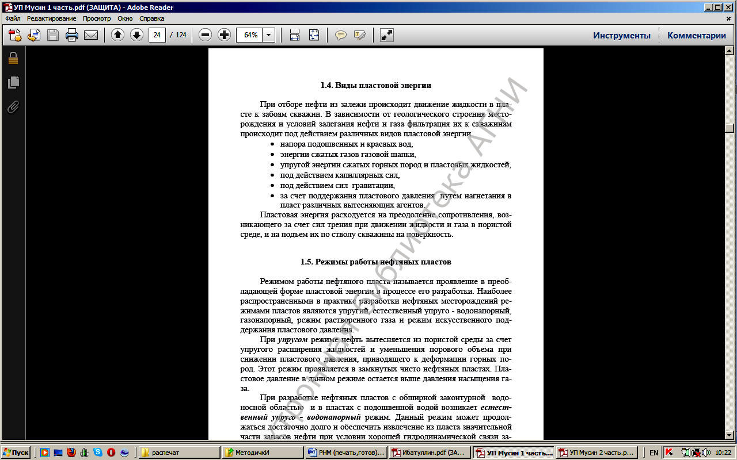The height and width of the screenshot is (460, 737).
Task: Print the document with printer icon
Action: pos(72,35)
